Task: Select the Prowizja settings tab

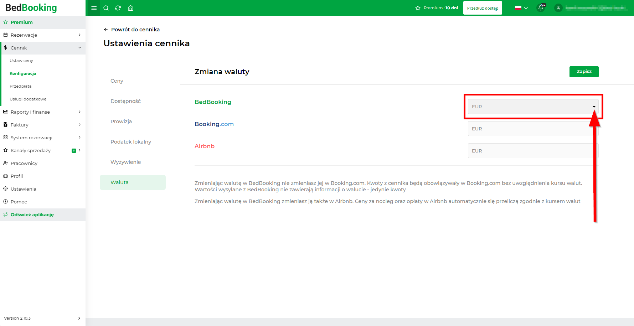Action: [133, 121]
